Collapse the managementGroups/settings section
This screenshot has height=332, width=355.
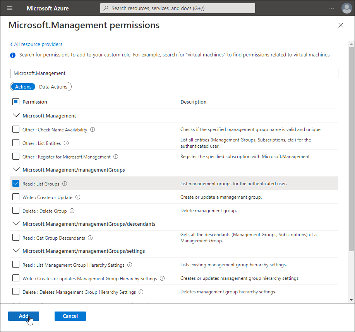16,251
